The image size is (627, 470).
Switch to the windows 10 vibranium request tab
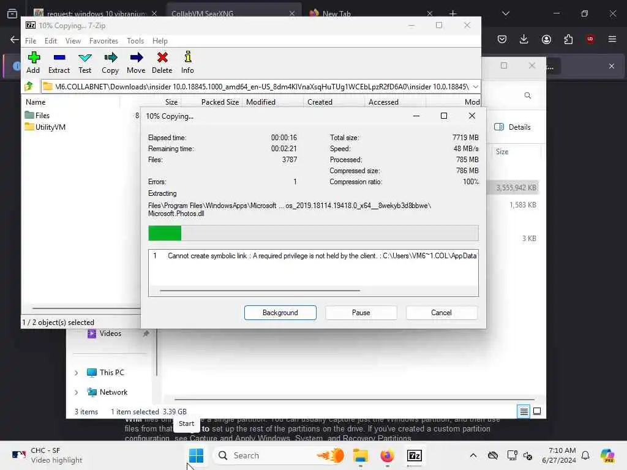(x=96, y=13)
